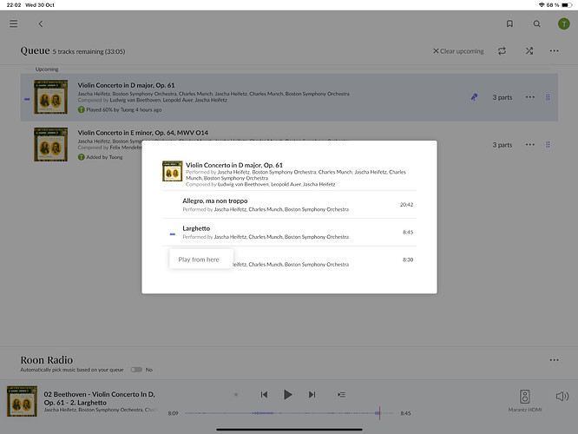Click drag handle on Violin Concerto in D major row

(x=548, y=97)
